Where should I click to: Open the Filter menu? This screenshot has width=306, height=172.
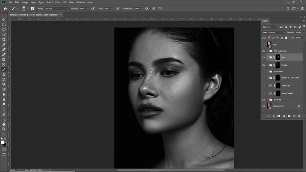(x=58, y=2)
